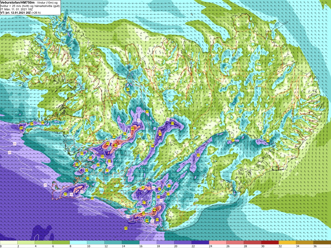Select the yellow 36 gust label on western peninsula
The image size is (331, 248).
[21, 128]
